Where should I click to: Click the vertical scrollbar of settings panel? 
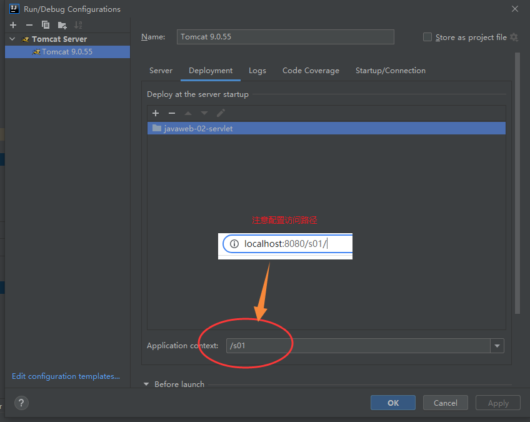point(517,183)
